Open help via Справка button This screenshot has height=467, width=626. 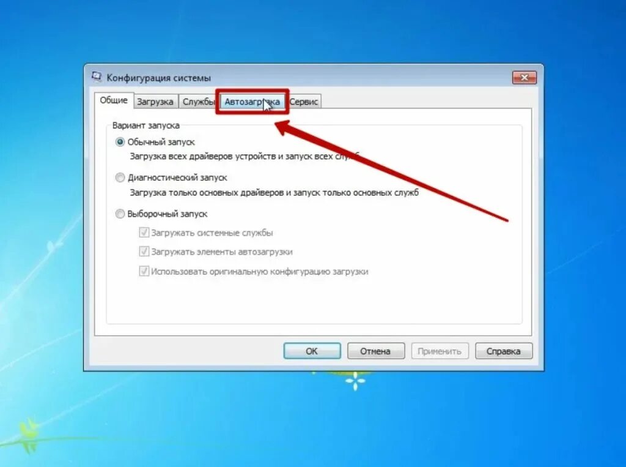[504, 351]
